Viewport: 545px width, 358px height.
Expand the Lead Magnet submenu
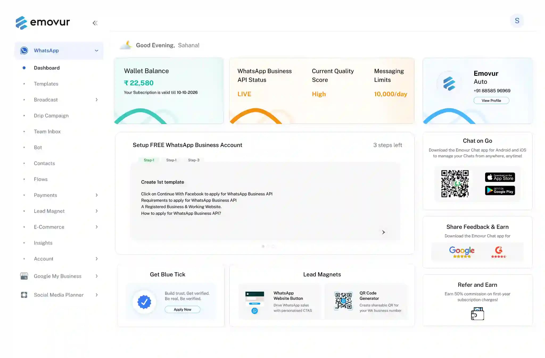97,211
